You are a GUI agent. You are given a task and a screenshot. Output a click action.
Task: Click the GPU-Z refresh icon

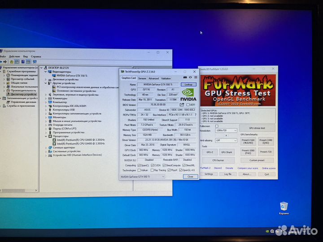[191, 78]
